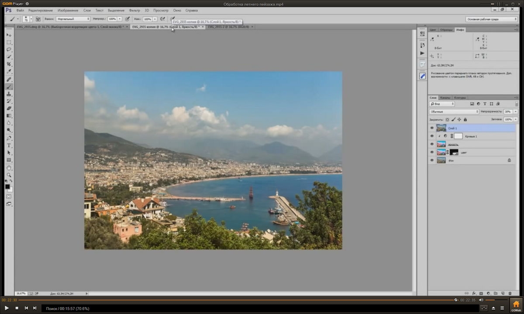Expand the layer opacity dropdown arrow
The image size is (524, 314).
click(516, 112)
